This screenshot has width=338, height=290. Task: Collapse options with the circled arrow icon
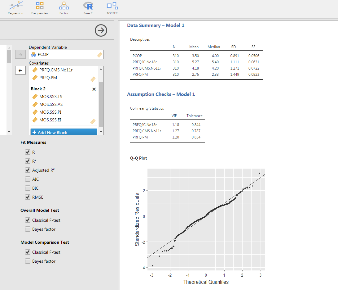point(101,30)
